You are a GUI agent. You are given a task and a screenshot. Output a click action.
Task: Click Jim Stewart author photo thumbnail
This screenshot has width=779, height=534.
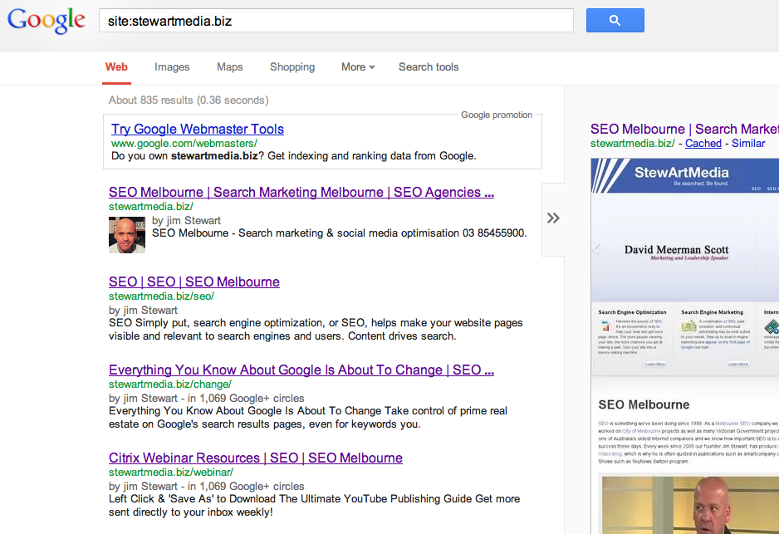tap(127, 235)
